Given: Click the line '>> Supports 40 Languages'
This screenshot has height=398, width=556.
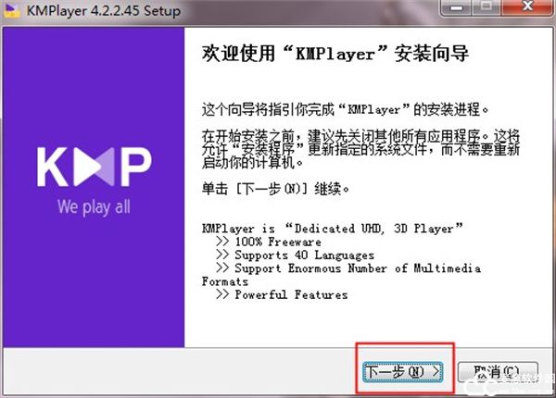Looking at the screenshot, I should (x=295, y=255).
